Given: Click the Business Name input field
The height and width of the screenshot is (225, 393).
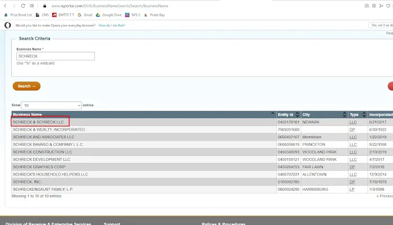Looking at the screenshot, I should (55, 56).
